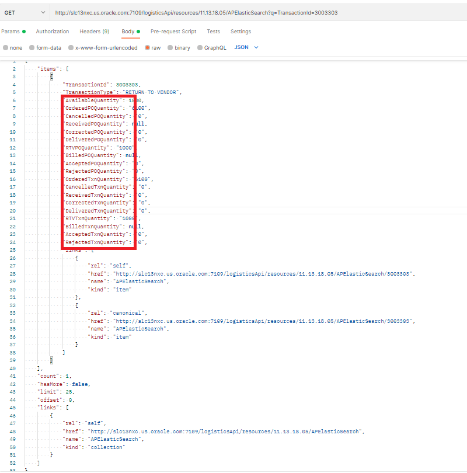Click the "CancelledPOQuantity" key

[x=96, y=116]
